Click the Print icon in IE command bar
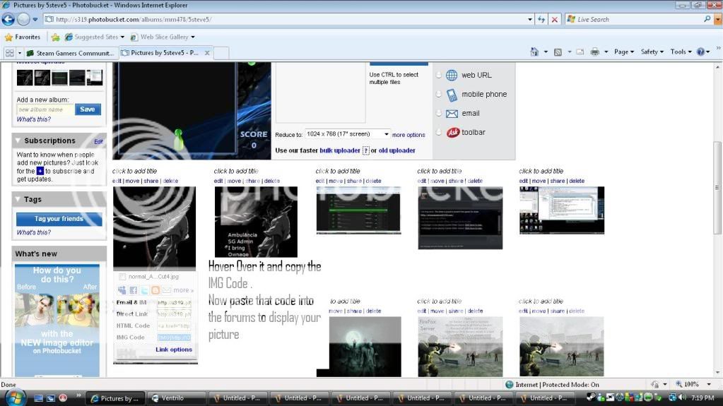 pos(594,52)
